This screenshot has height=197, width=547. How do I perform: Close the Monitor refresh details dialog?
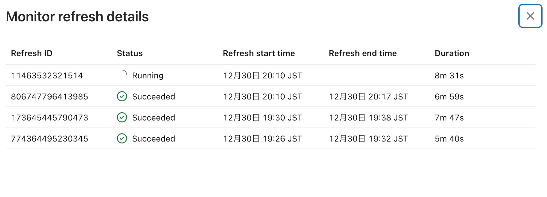click(530, 16)
